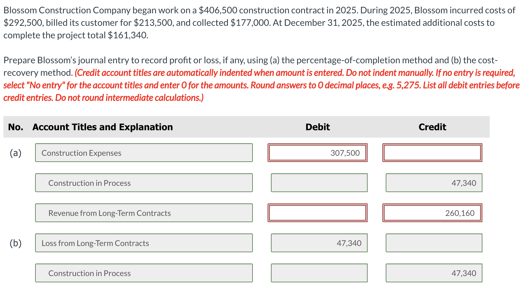Select the debit field showing 307,500
The image size is (530, 303).
click(317, 153)
